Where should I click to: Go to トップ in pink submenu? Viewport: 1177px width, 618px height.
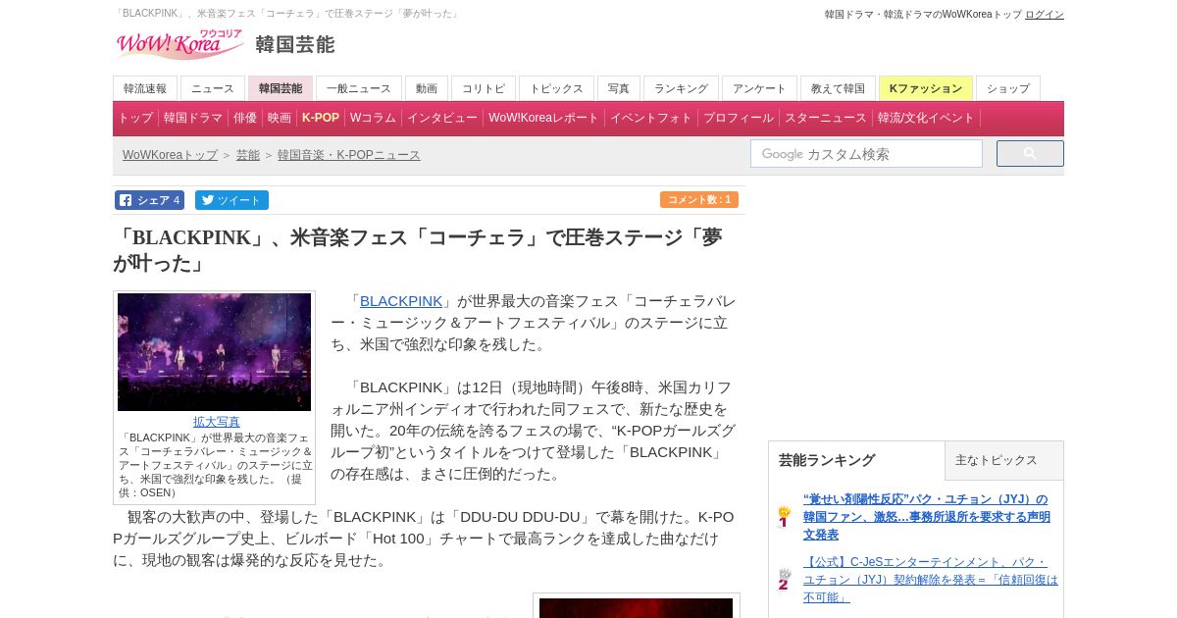pos(135,118)
